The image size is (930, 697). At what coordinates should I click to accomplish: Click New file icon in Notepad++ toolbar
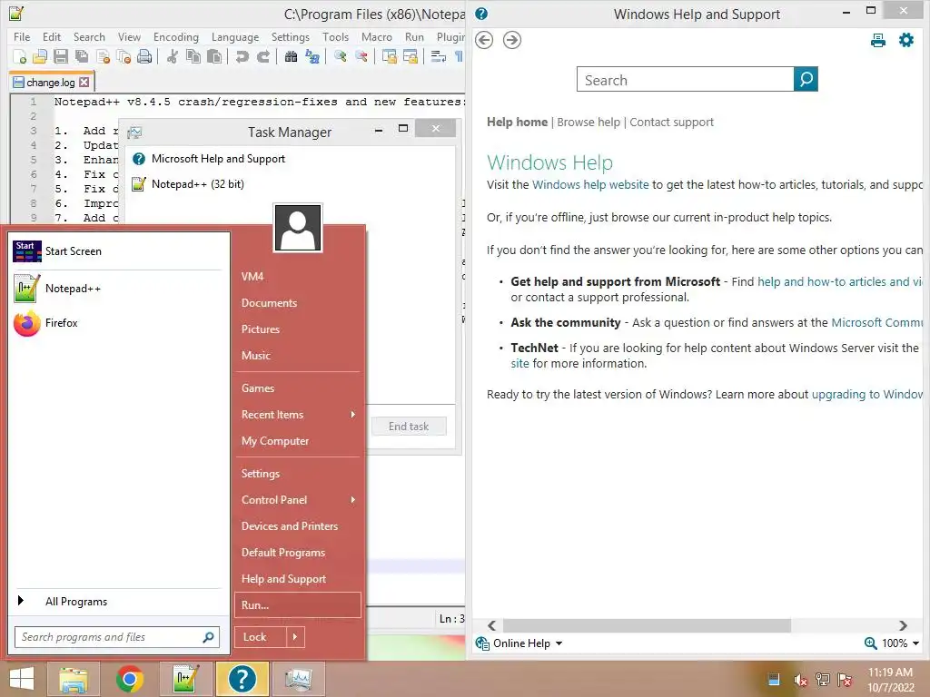[20, 57]
